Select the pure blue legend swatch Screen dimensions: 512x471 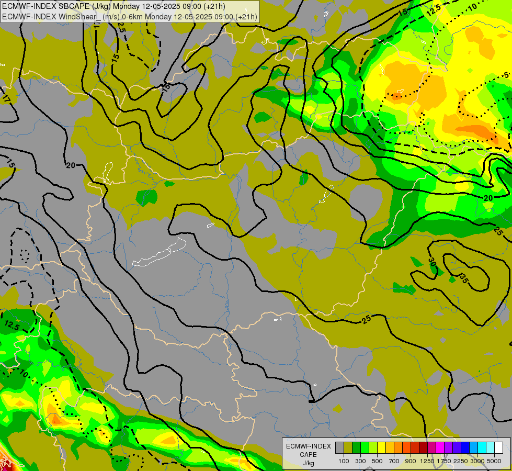point(465,448)
